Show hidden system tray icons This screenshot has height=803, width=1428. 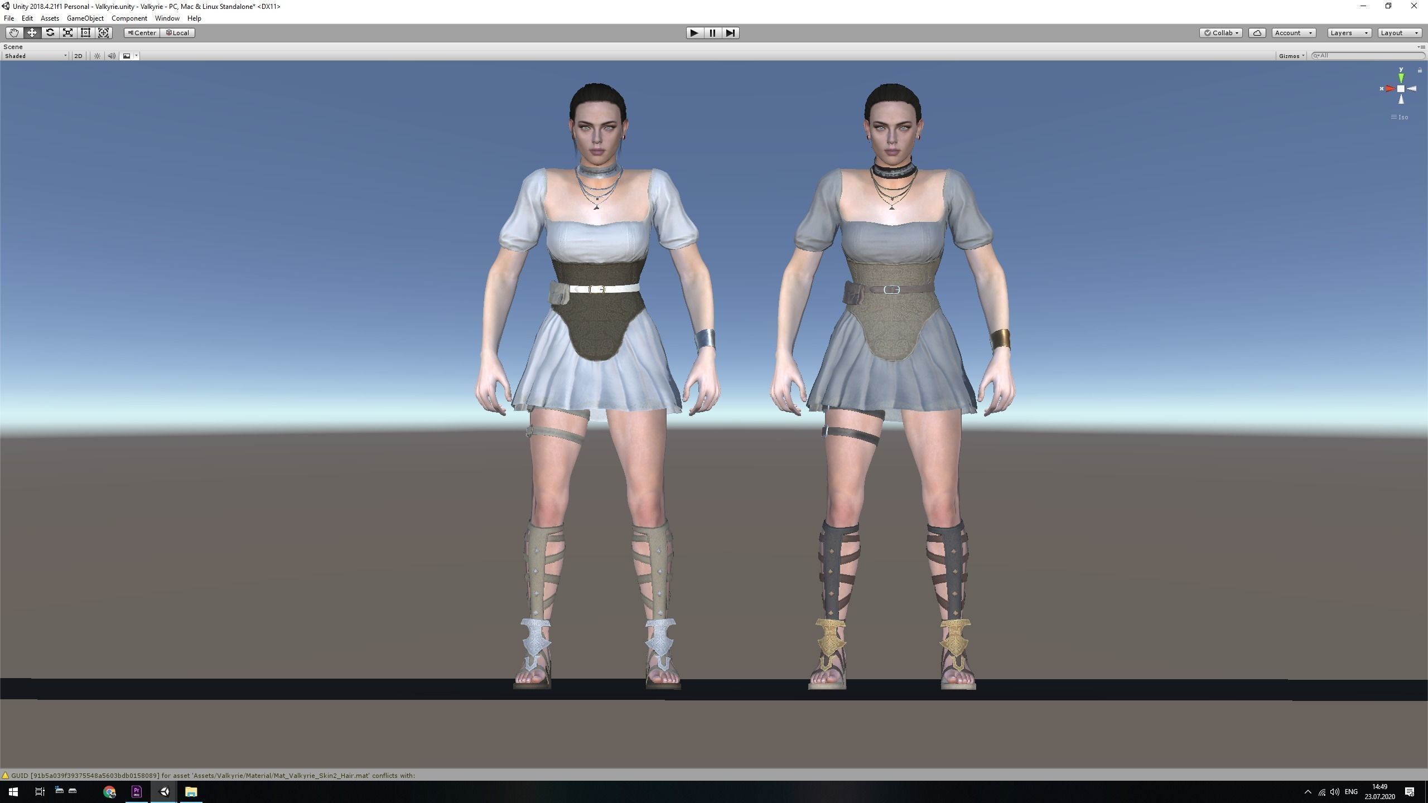1308,792
